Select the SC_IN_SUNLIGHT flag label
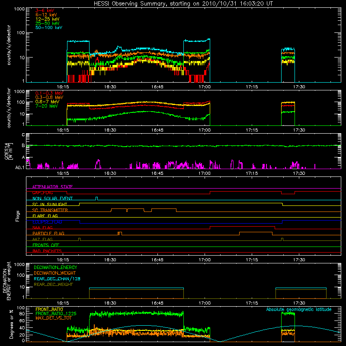The height and width of the screenshot is (346, 346). click(x=50, y=204)
